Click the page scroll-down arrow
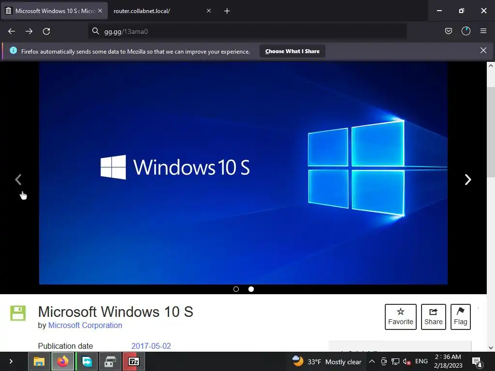Screen dimensions: 495x371 491,348
